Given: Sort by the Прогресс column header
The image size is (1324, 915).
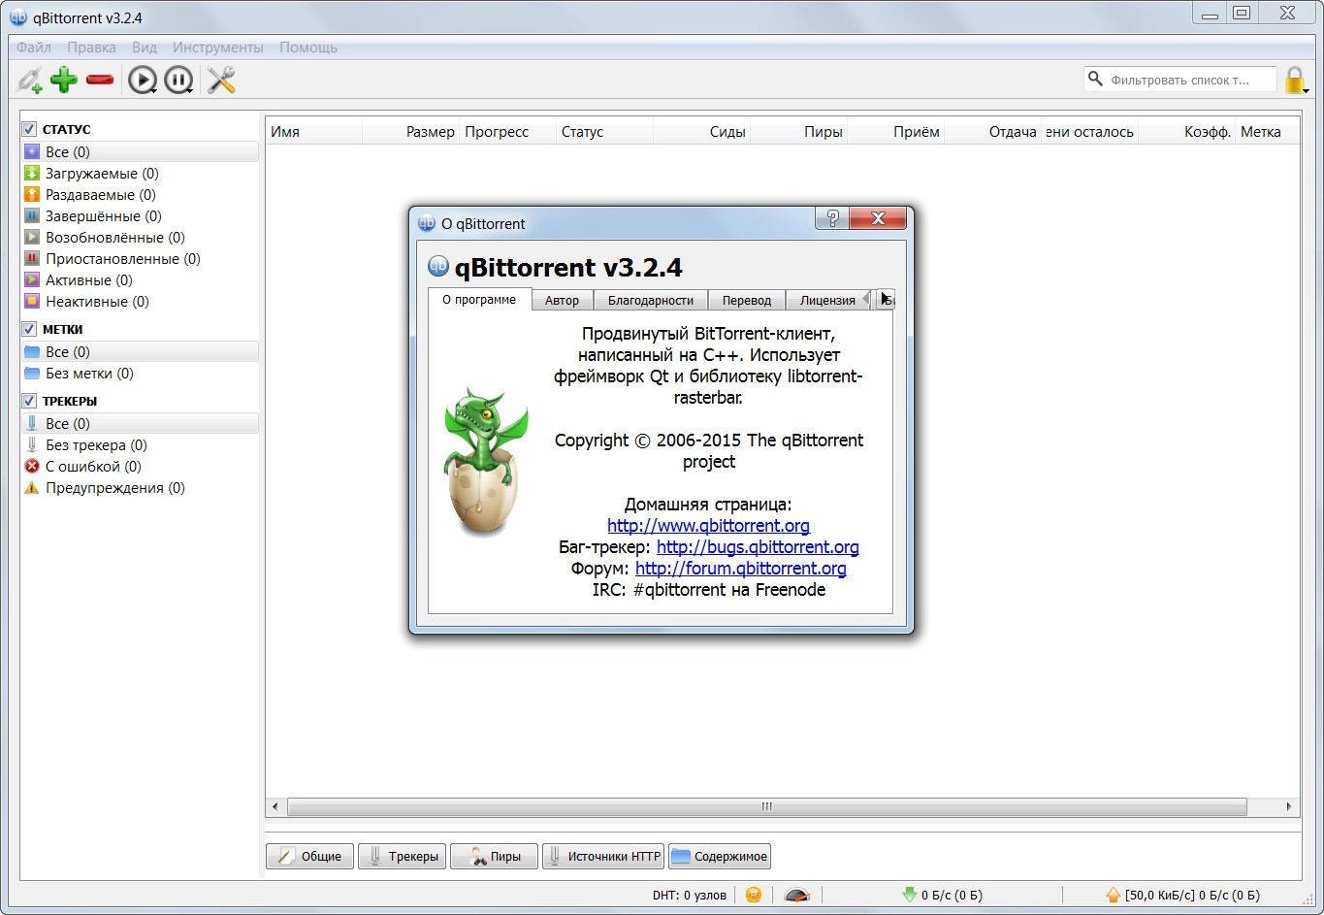Looking at the screenshot, I should click(x=508, y=132).
